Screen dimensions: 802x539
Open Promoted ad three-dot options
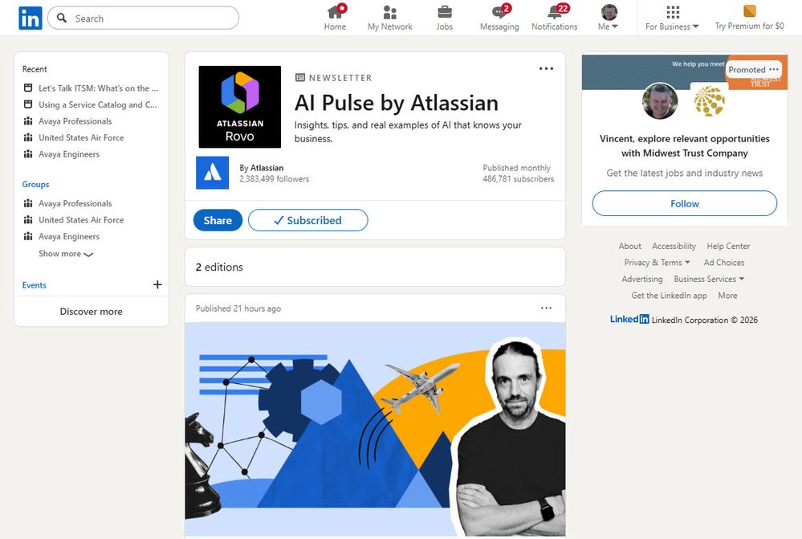(x=774, y=70)
